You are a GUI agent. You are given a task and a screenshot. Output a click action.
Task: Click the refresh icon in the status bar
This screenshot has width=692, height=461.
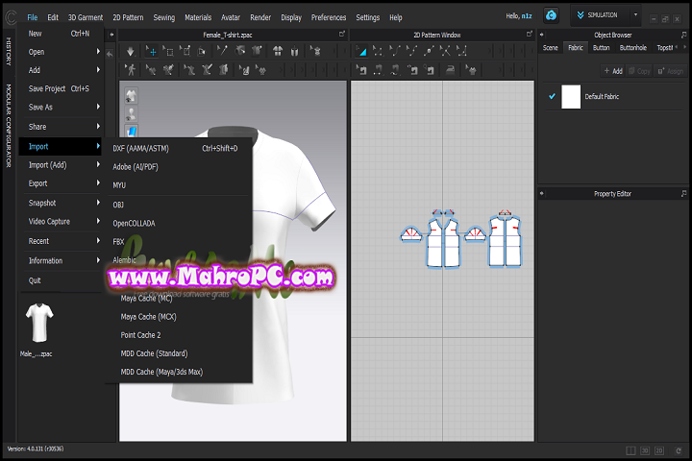click(x=679, y=450)
